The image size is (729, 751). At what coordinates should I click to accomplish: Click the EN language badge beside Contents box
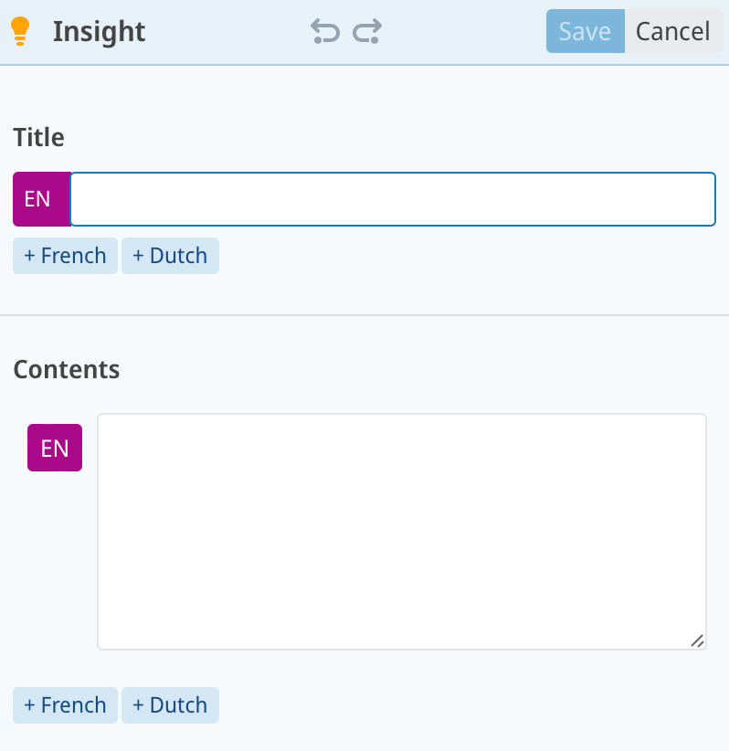(x=55, y=448)
